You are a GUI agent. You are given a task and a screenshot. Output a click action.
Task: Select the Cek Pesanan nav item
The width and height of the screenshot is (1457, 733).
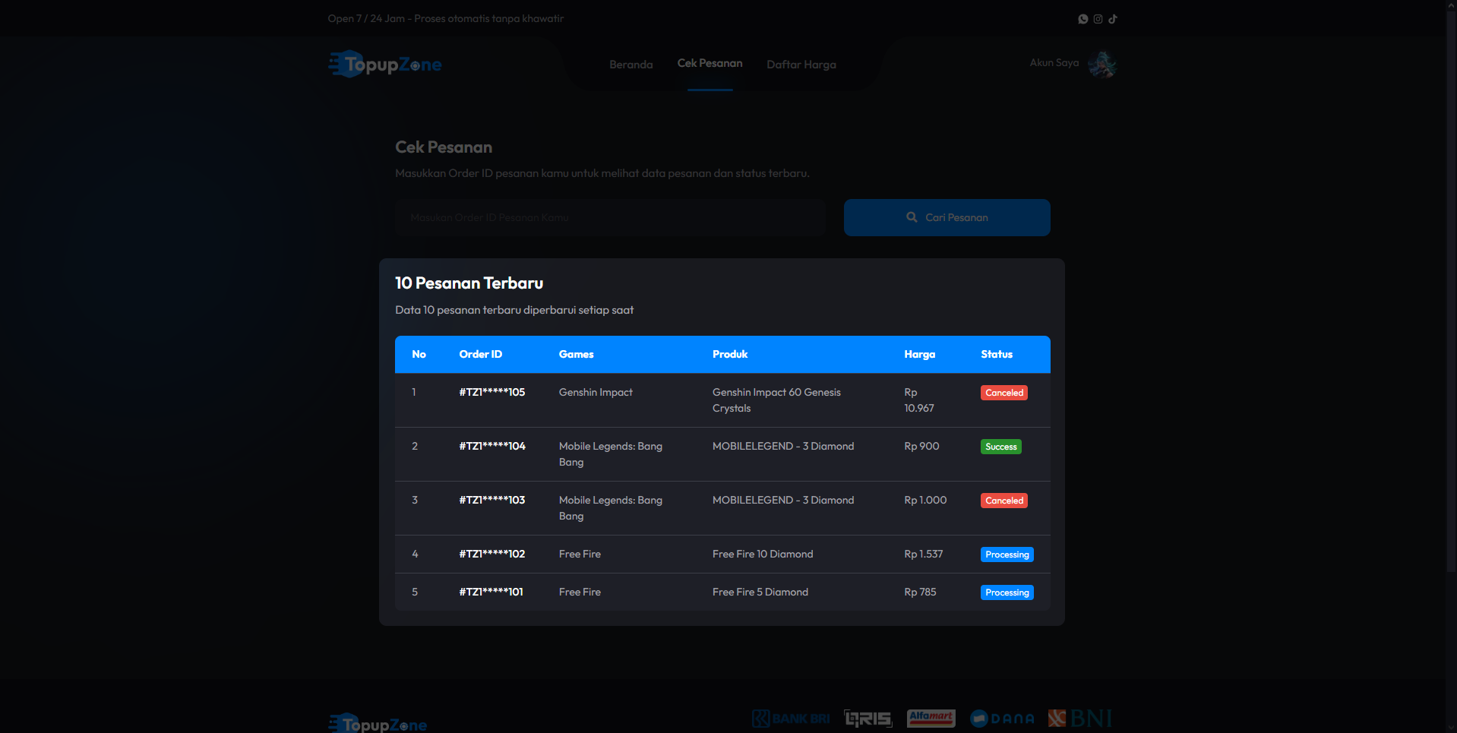pos(710,63)
